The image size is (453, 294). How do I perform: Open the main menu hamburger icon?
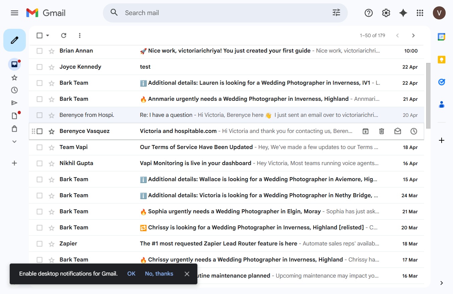14,13
